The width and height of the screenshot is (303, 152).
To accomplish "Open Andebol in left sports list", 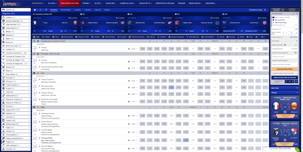I will pos(16,17).
